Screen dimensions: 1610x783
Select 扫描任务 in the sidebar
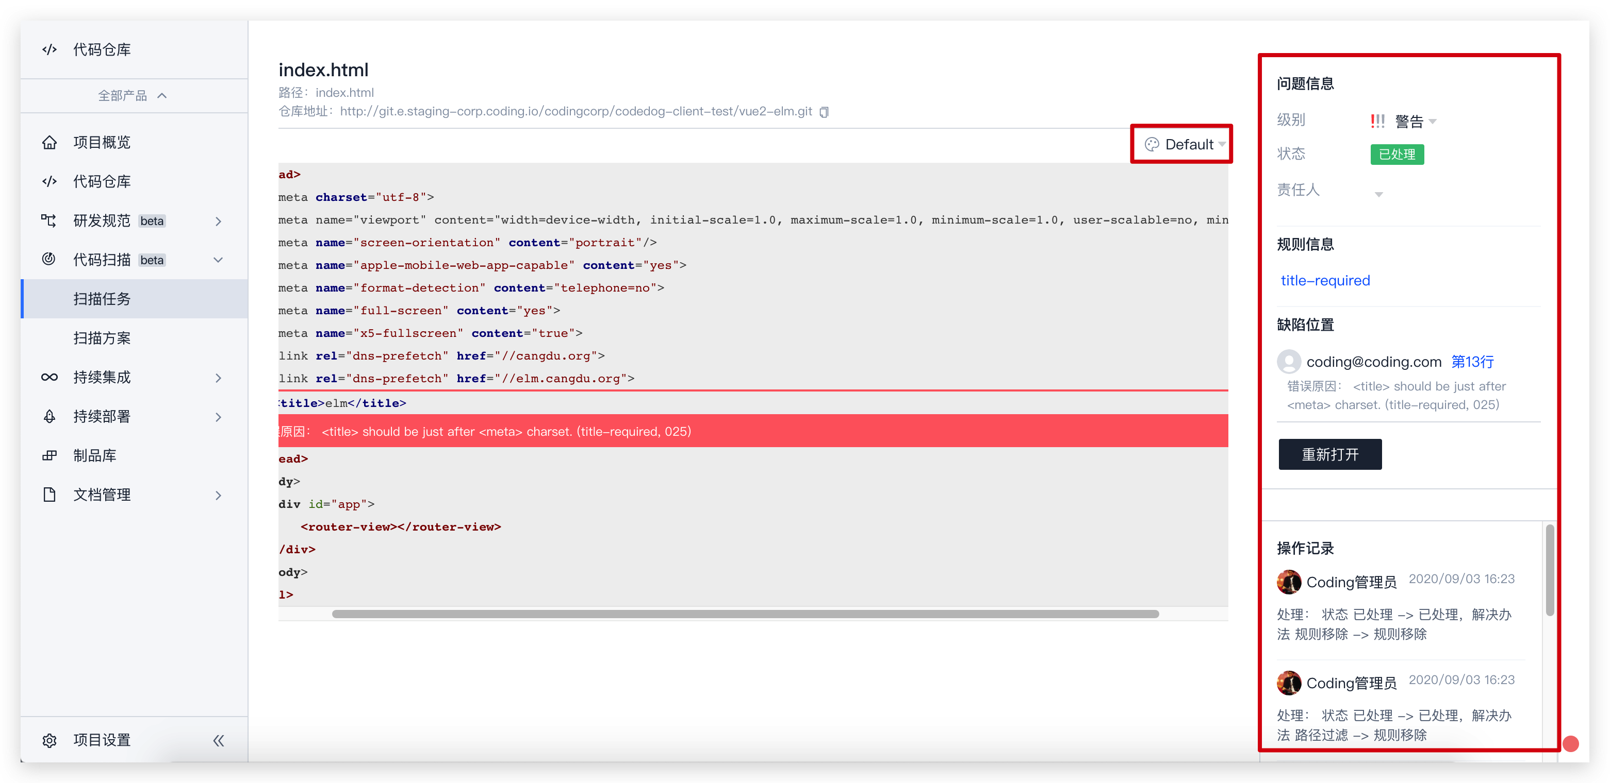coord(102,298)
